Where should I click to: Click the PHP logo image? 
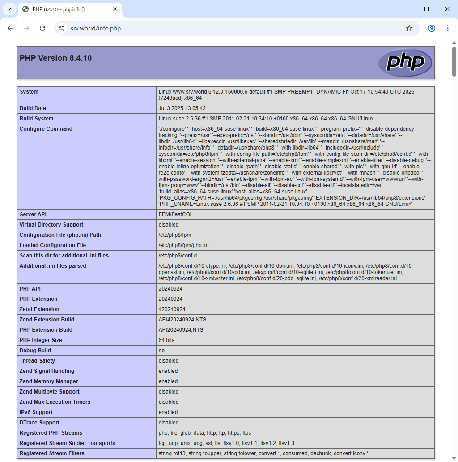click(405, 63)
